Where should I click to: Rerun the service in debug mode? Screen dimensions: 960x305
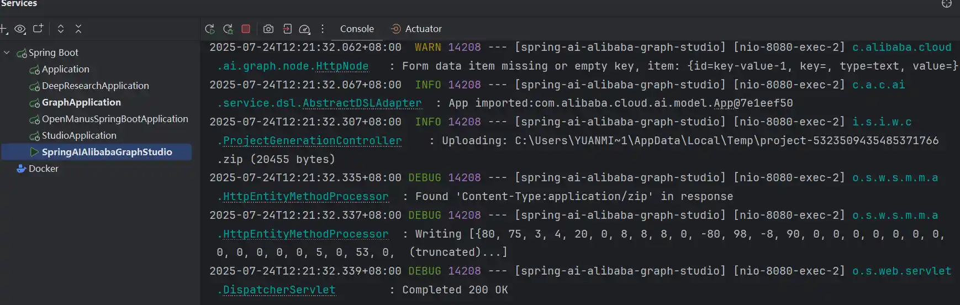point(228,29)
